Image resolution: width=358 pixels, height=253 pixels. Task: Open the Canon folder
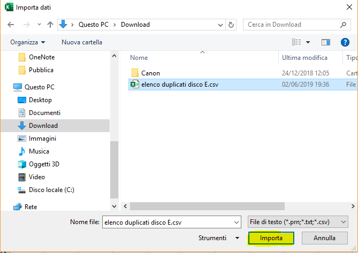coord(150,73)
